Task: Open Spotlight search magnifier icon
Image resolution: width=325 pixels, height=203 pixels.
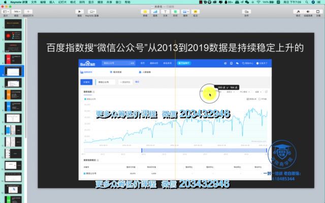Action: [307, 2]
